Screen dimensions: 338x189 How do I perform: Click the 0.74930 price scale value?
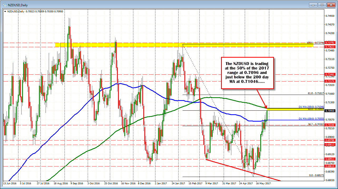330,16
